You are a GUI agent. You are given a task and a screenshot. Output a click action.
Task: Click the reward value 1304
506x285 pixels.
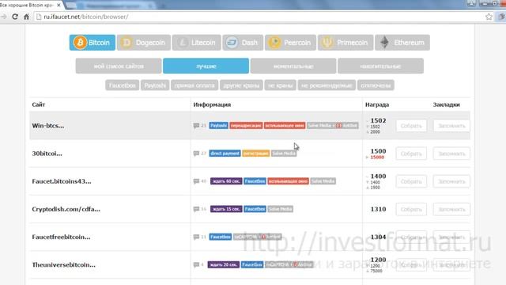click(378, 237)
